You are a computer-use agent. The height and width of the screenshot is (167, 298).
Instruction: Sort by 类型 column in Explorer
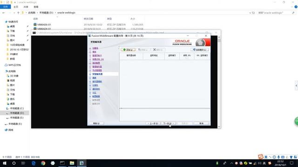pos(109,19)
